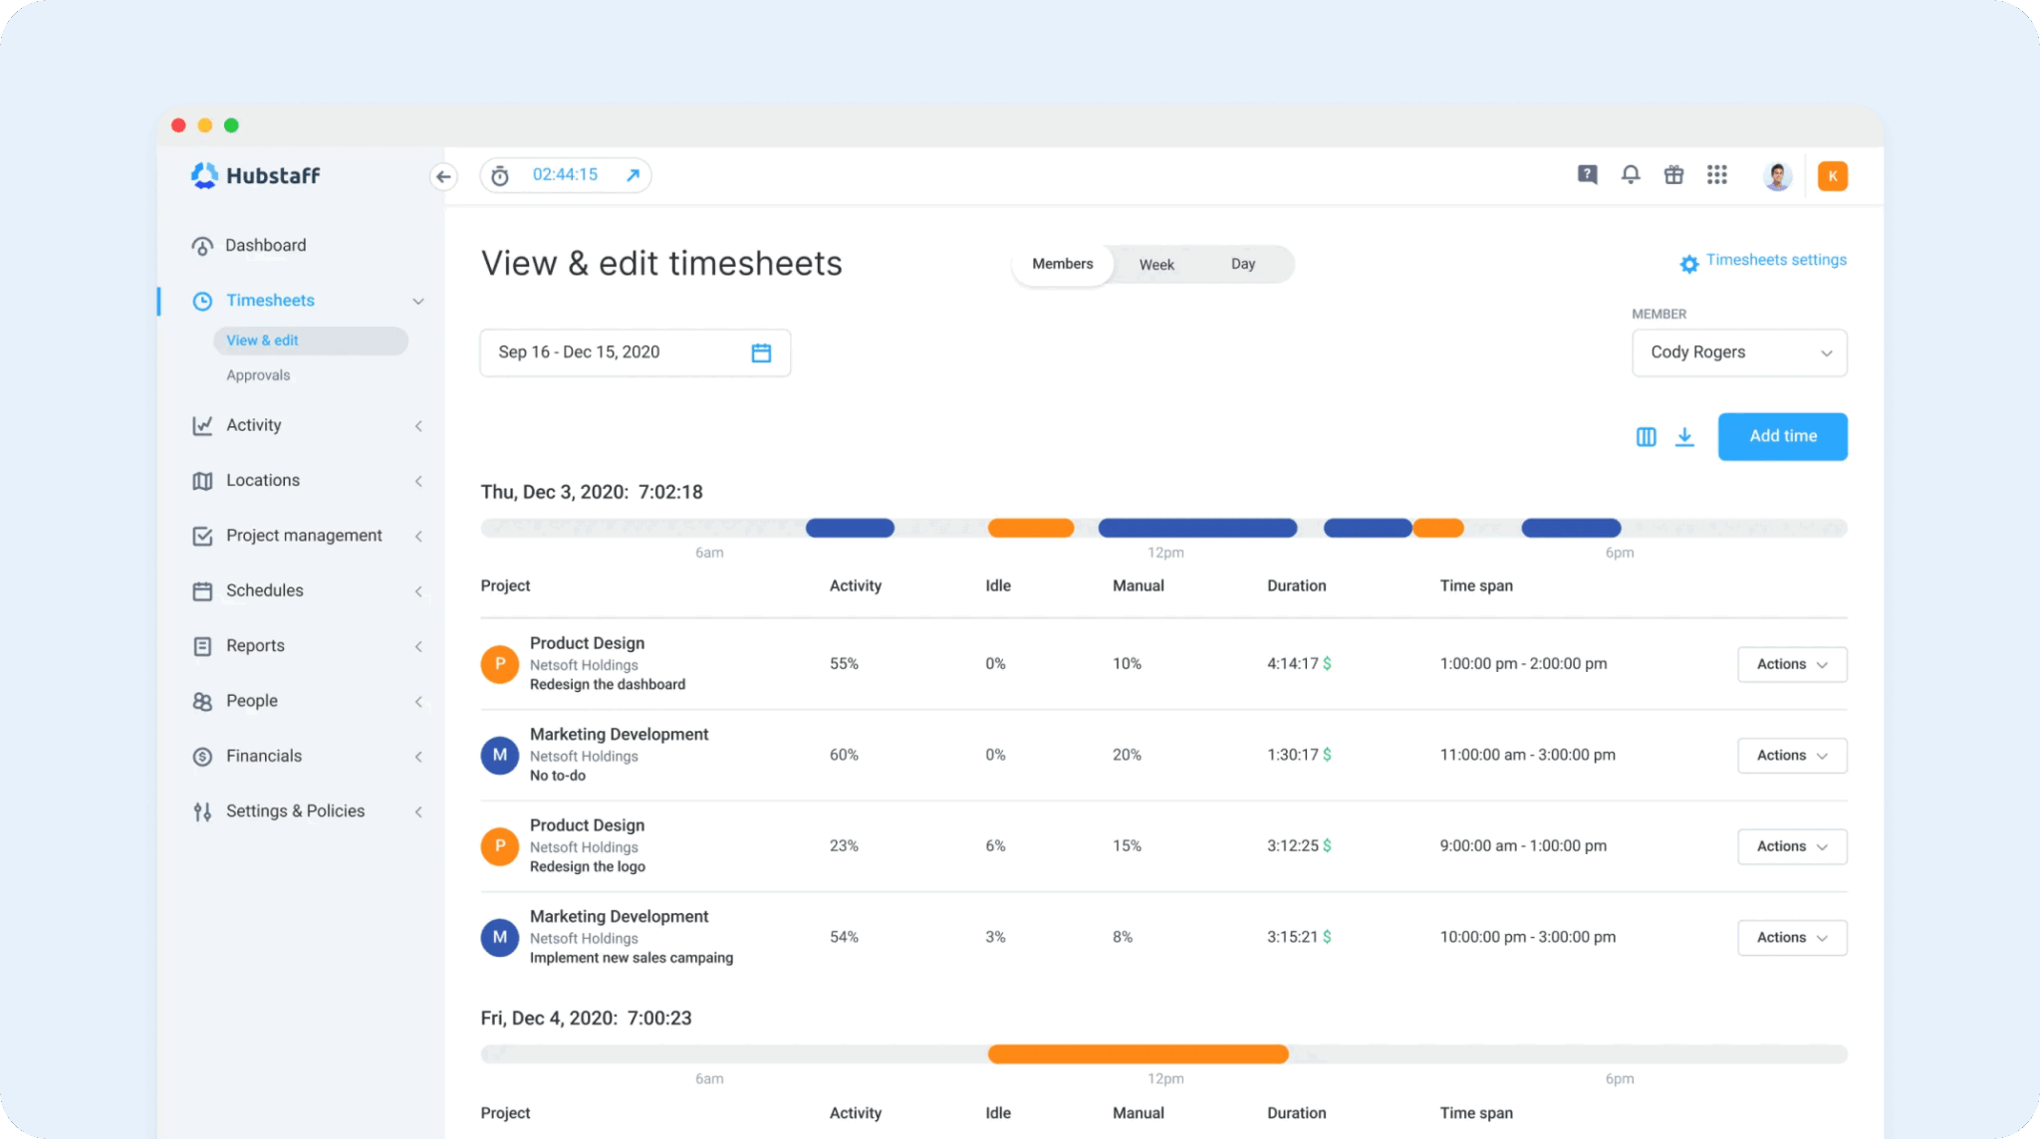The width and height of the screenshot is (2040, 1139).
Task: Open the People sidebar label
Action: pos(252,701)
